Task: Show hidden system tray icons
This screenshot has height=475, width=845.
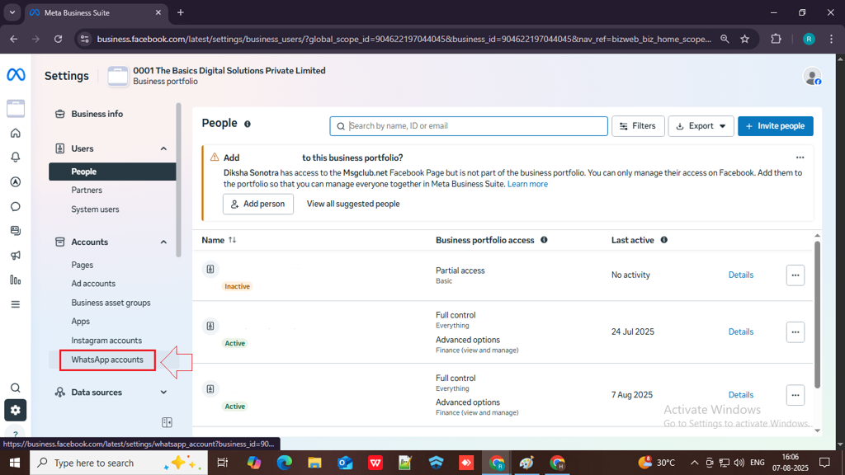Action: click(x=694, y=463)
